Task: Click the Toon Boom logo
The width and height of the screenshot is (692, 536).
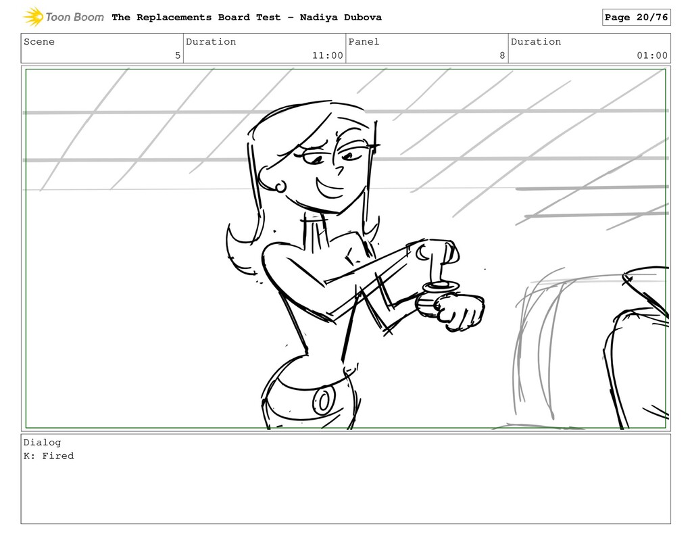Action: point(63,17)
